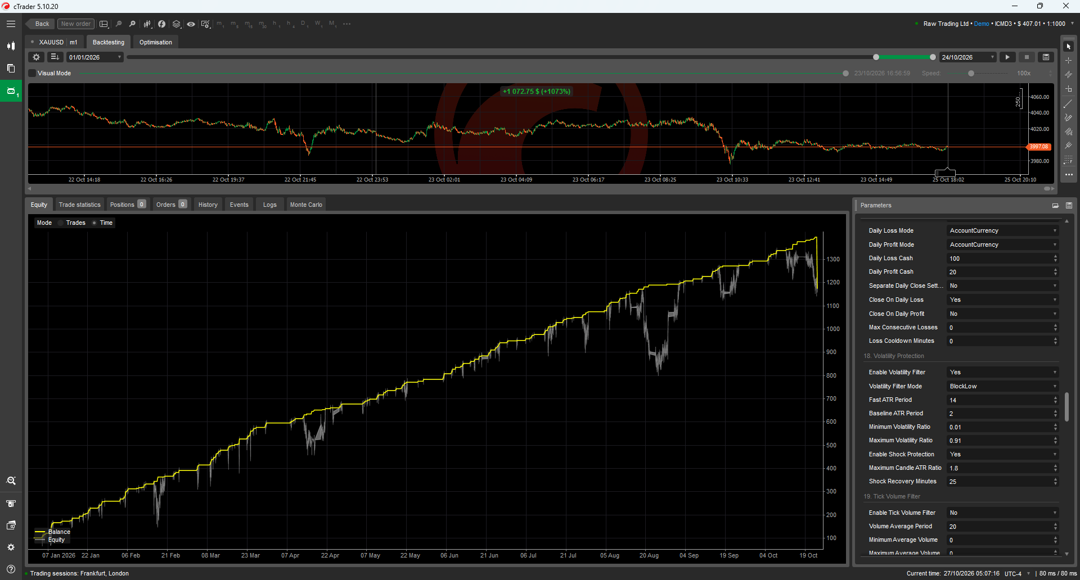Stop the backtest
Image resolution: width=1080 pixels, height=580 pixels.
tap(1027, 57)
